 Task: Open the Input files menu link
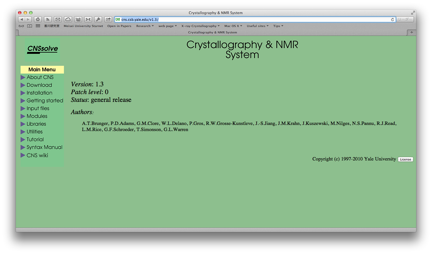(x=38, y=108)
